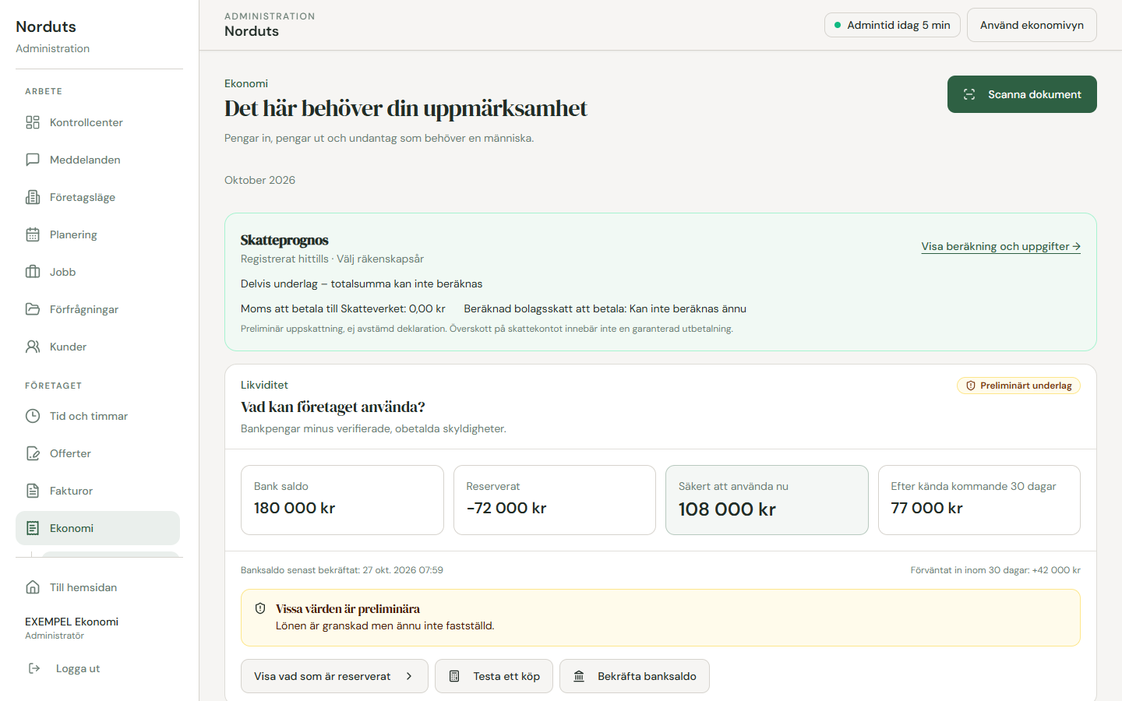Viewport: 1122px width, 701px height.
Task: Click the Norduts Administration sidebar logo
Action: coord(52,36)
